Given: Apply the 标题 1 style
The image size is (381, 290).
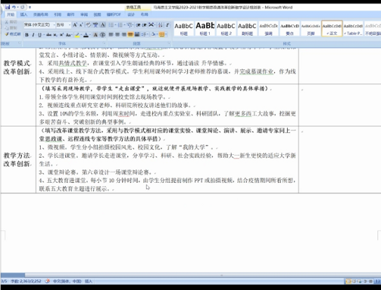Looking at the screenshot, I should [x=205, y=29].
